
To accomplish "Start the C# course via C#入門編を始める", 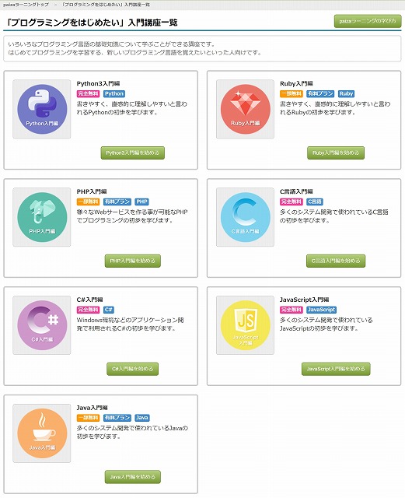I will click(133, 369).
